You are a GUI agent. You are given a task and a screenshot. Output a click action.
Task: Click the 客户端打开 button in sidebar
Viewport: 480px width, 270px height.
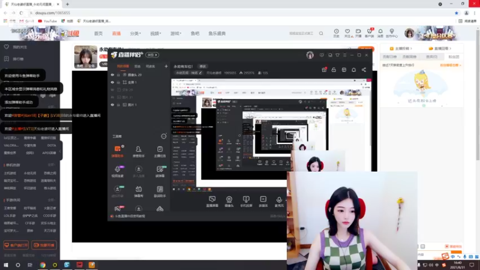(x=16, y=245)
